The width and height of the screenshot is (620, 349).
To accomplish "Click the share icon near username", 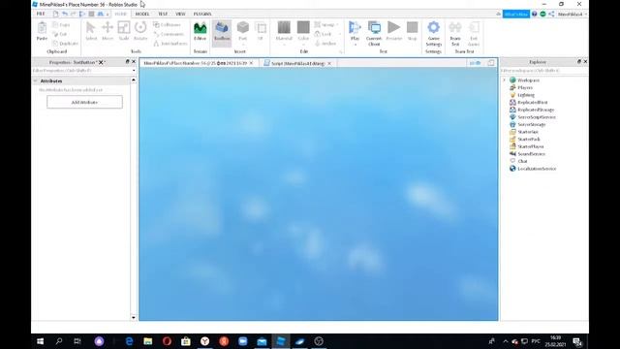I will (x=551, y=14).
